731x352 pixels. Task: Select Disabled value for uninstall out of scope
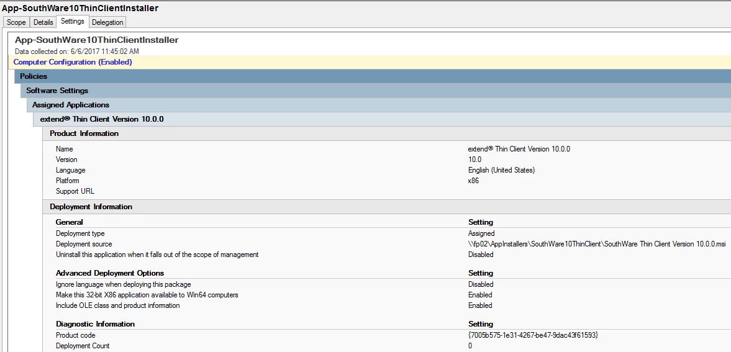coord(481,255)
